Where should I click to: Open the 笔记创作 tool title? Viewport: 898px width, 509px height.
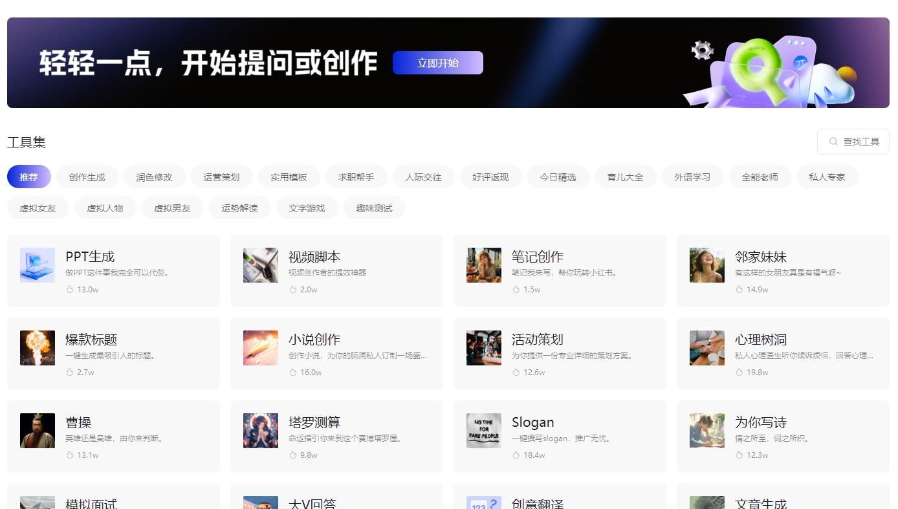[x=538, y=257]
